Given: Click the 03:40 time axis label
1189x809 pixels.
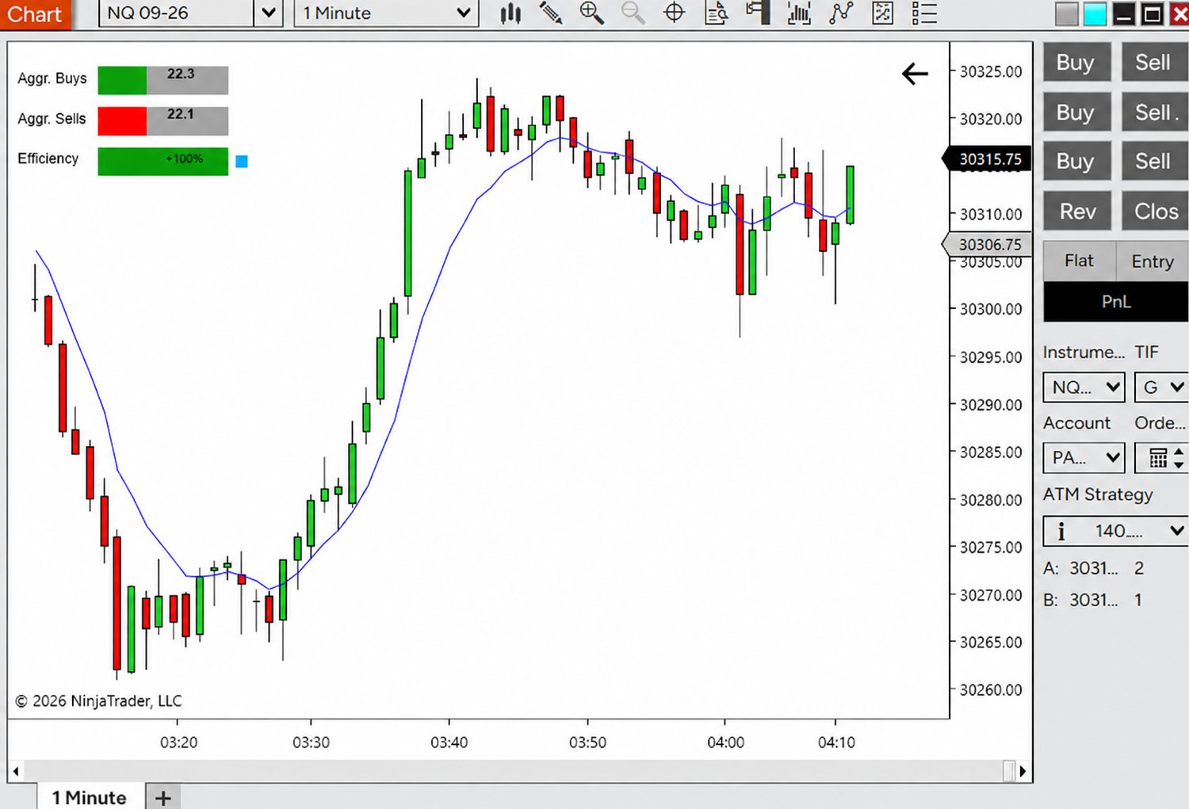Looking at the screenshot, I should pos(449,742).
